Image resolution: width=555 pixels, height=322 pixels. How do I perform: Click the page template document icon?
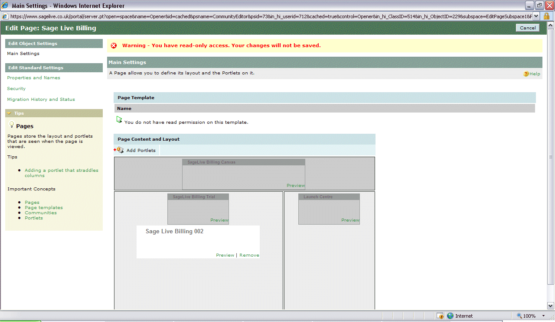click(119, 119)
